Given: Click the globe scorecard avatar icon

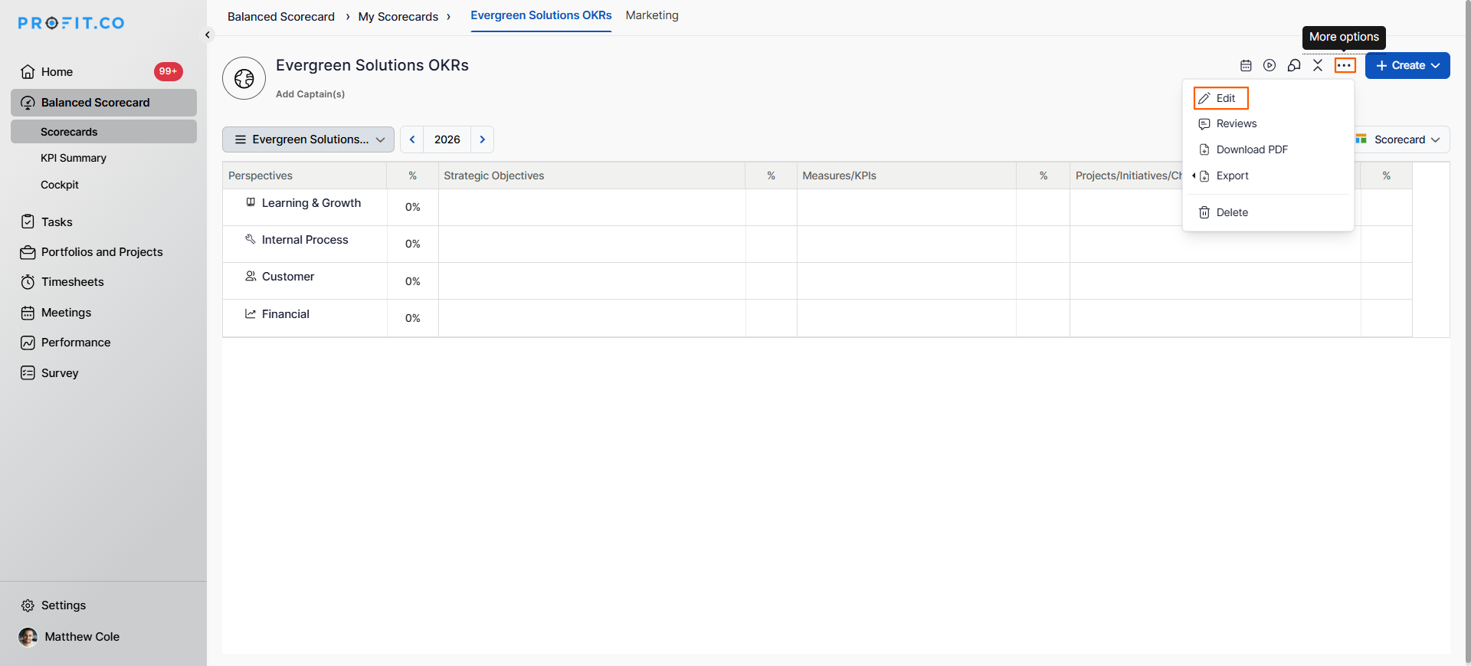Looking at the screenshot, I should tap(244, 78).
